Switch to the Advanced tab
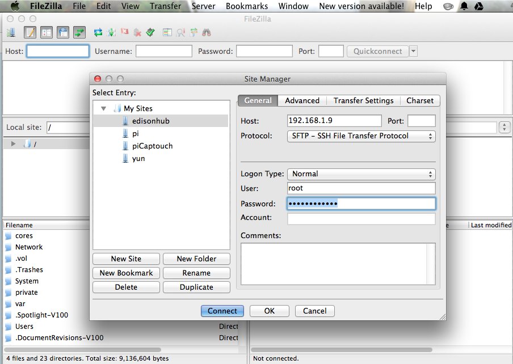 (x=302, y=101)
